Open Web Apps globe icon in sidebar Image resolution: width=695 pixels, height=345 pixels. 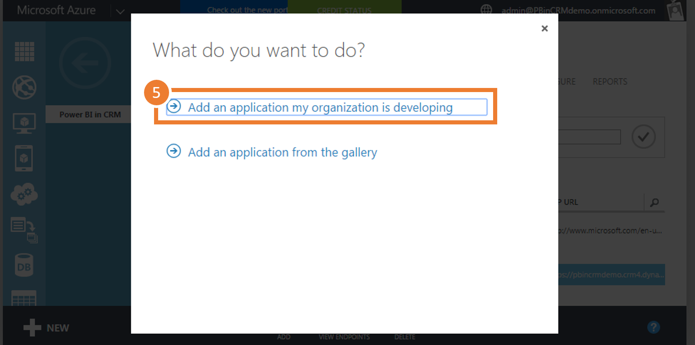24,87
